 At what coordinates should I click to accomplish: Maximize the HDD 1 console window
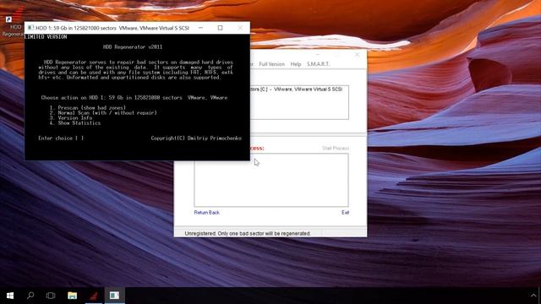pos(220,28)
